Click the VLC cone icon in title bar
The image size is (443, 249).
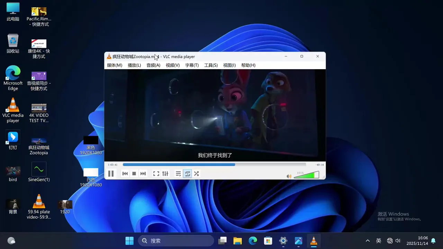tap(109, 56)
